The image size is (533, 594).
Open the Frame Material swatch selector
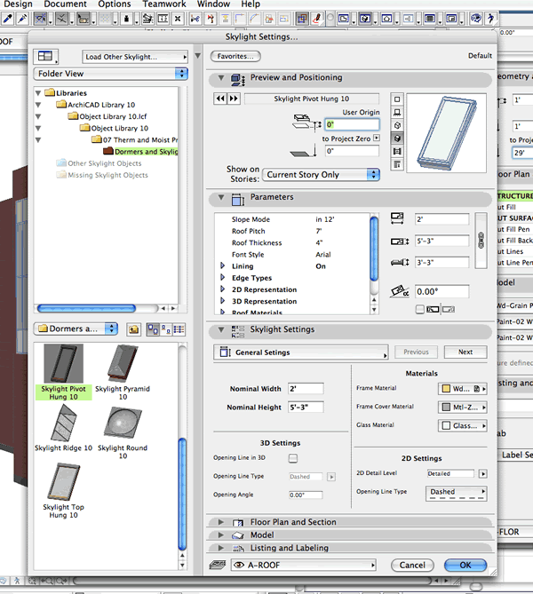coord(464,389)
